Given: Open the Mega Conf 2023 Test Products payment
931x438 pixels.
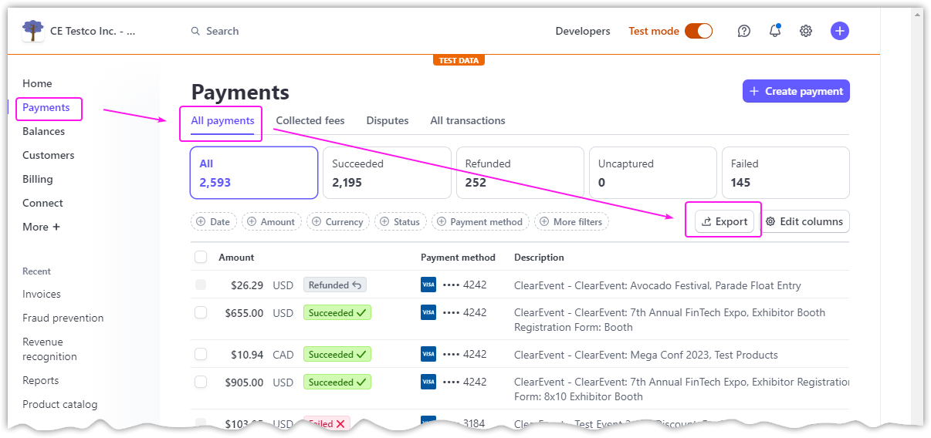Looking at the screenshot, I should click(x=646, y=355).
